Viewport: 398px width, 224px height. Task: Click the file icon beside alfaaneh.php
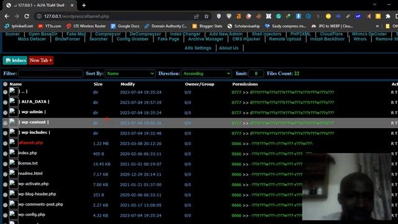13,143
